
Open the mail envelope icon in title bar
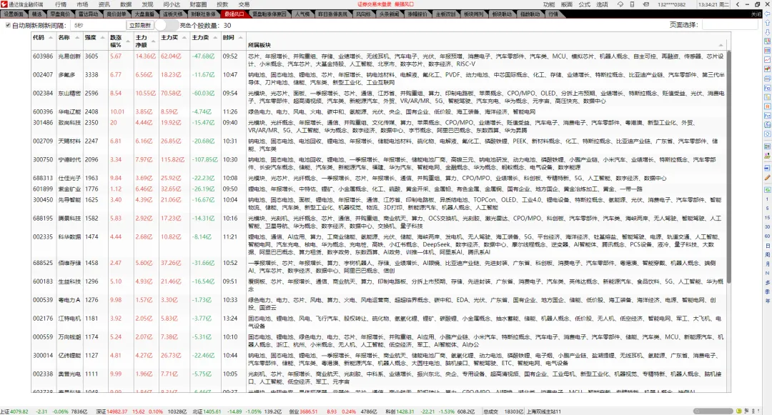click(646, 4)
